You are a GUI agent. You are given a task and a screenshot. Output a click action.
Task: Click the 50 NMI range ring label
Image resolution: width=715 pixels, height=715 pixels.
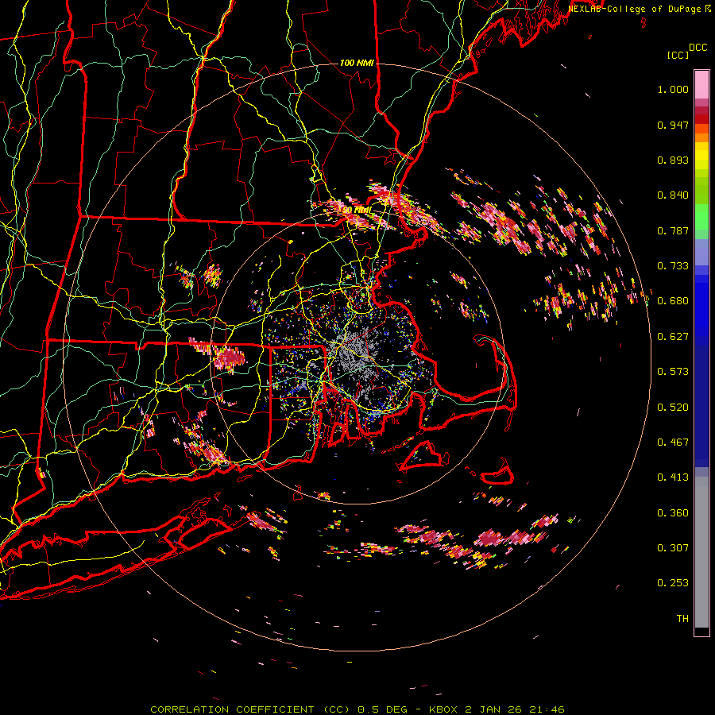click(x=357, y=211)
